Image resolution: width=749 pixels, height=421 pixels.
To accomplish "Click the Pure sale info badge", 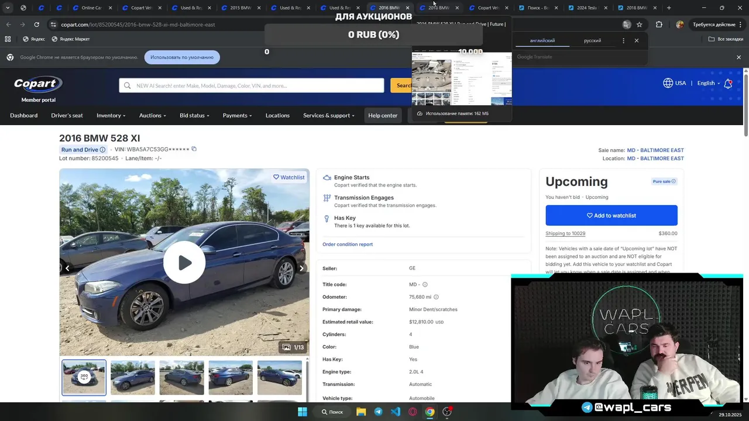I will pyautogui.click(x=664, y=181).
